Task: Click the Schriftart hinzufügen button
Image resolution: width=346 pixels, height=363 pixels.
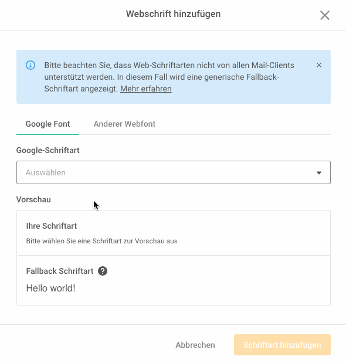Action: pyautogui.click(x=282, y=345)
